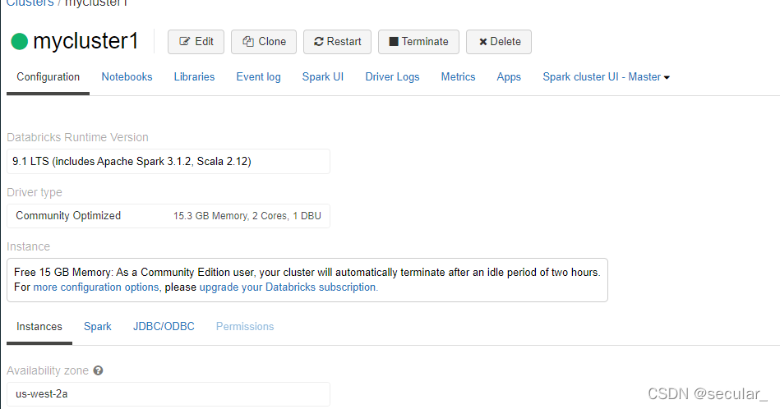Switch to the Notebooks tab
This screenshot has width=780, height=409.
pos(127,77)
